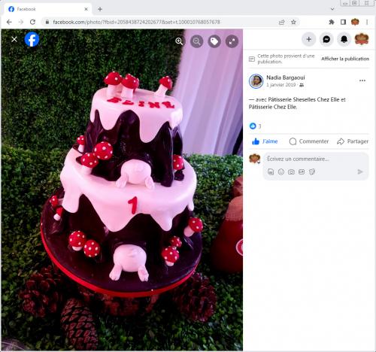Image resolution: width=376 pixels, height=352 pixels.
Task: Select the Facebook browser tab
Action: coord(47,9)
